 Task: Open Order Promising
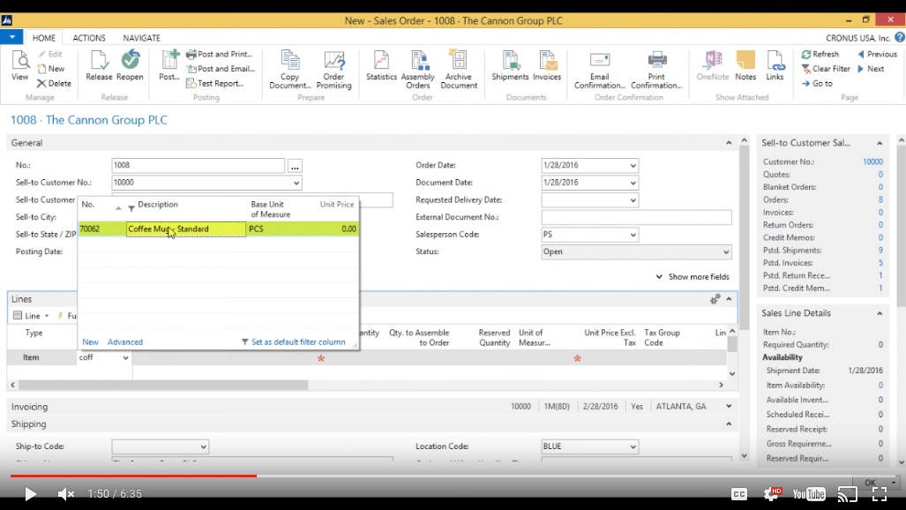point(334,70)
